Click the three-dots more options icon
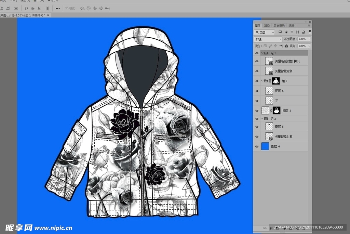 tap(57, 8)
